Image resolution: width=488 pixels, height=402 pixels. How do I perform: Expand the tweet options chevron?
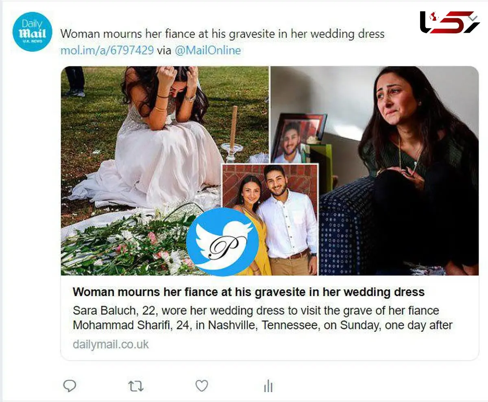pos(473,18)
